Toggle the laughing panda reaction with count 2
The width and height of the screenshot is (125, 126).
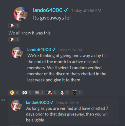coord(64,93)
